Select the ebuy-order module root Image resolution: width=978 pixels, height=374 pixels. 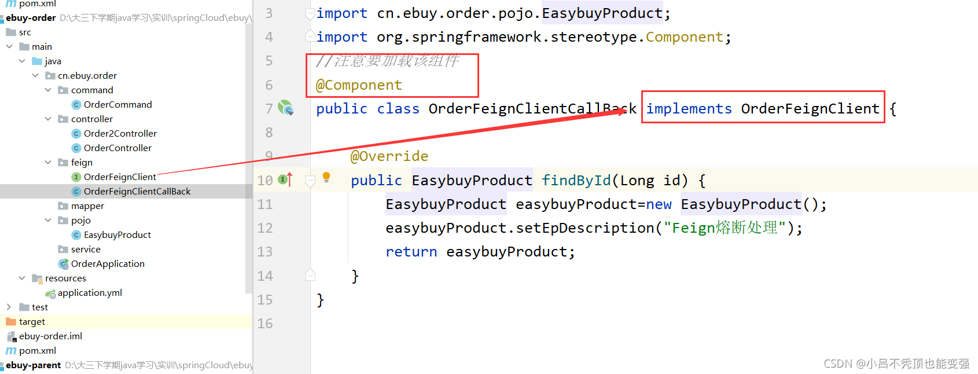pyautogui.click(x=31, y=18)
